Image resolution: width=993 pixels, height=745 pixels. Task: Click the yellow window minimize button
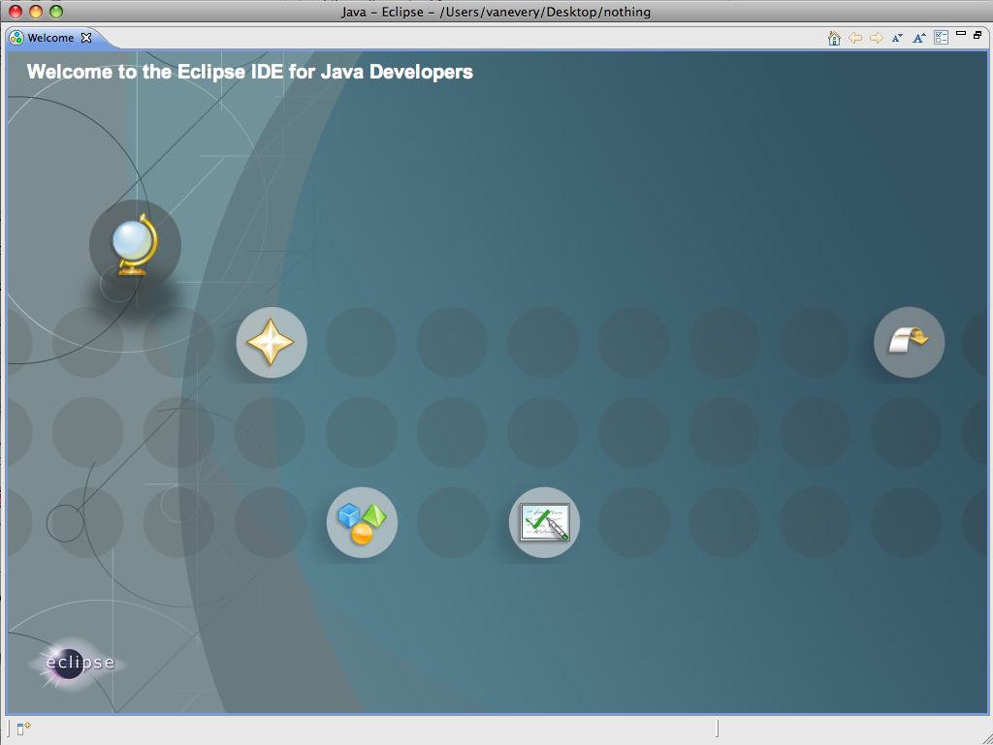click(36, 12)
